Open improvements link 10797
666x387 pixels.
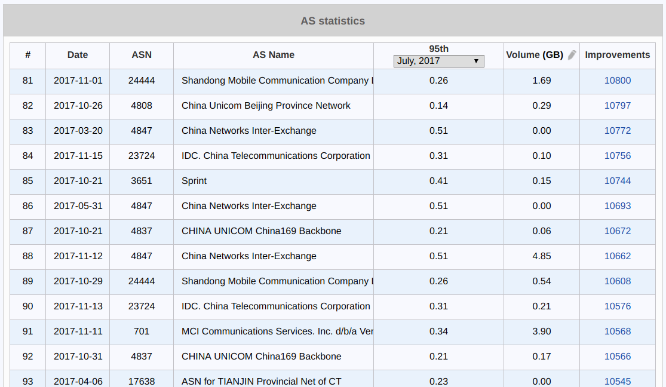(617, 106)
